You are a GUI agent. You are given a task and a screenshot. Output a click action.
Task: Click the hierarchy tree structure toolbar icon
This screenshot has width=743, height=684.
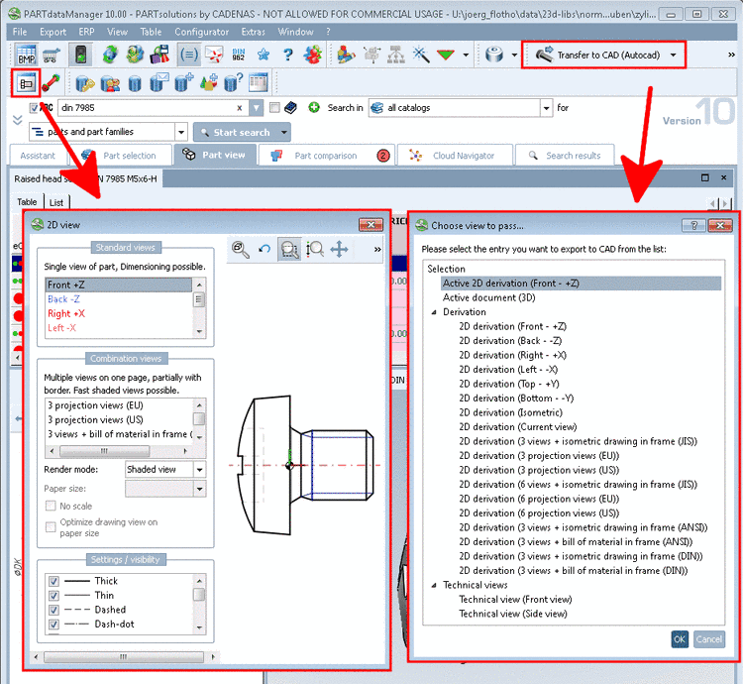[x=396, y=55]
